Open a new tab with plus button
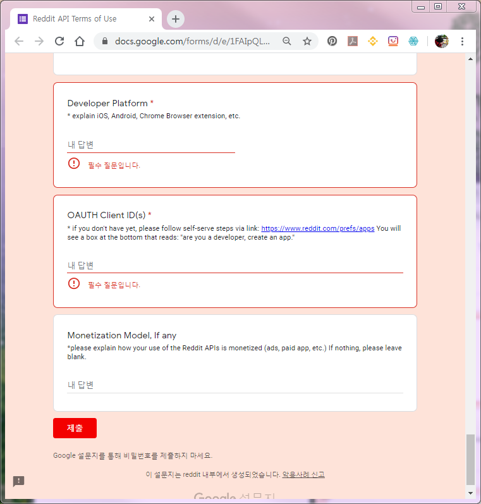The image size is (481, 504). coord(176,19)
